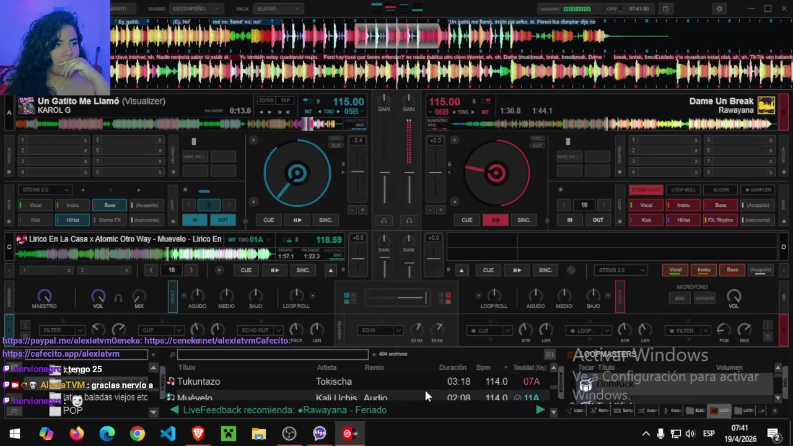Halve loop length on deck B
This screenshot has width=793, height=446.
564,205
